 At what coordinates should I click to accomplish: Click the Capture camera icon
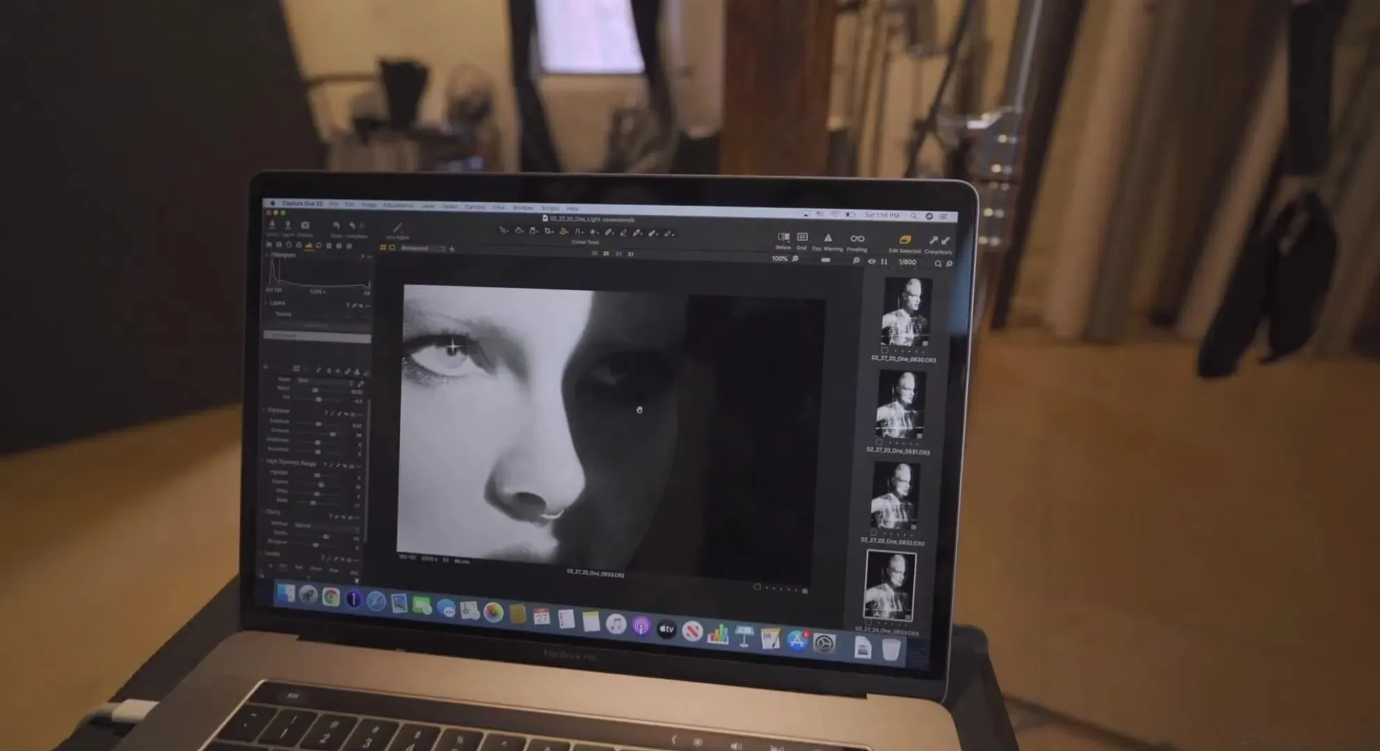305,226
